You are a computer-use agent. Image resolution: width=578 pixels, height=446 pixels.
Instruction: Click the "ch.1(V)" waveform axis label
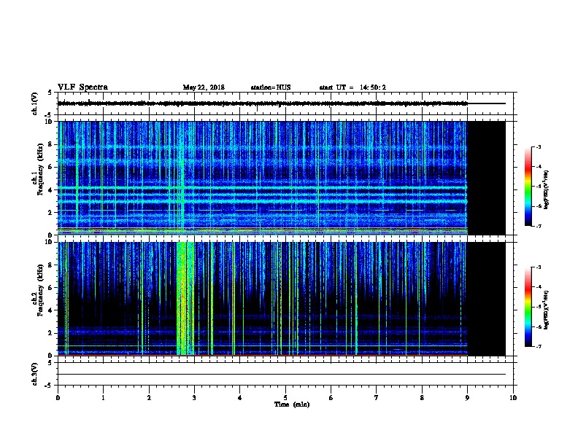coord(35,103)
